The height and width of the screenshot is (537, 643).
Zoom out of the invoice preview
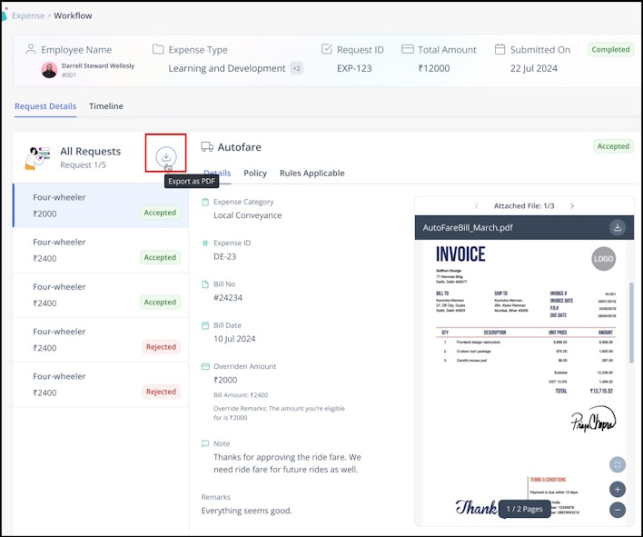(x=618, y=510)
